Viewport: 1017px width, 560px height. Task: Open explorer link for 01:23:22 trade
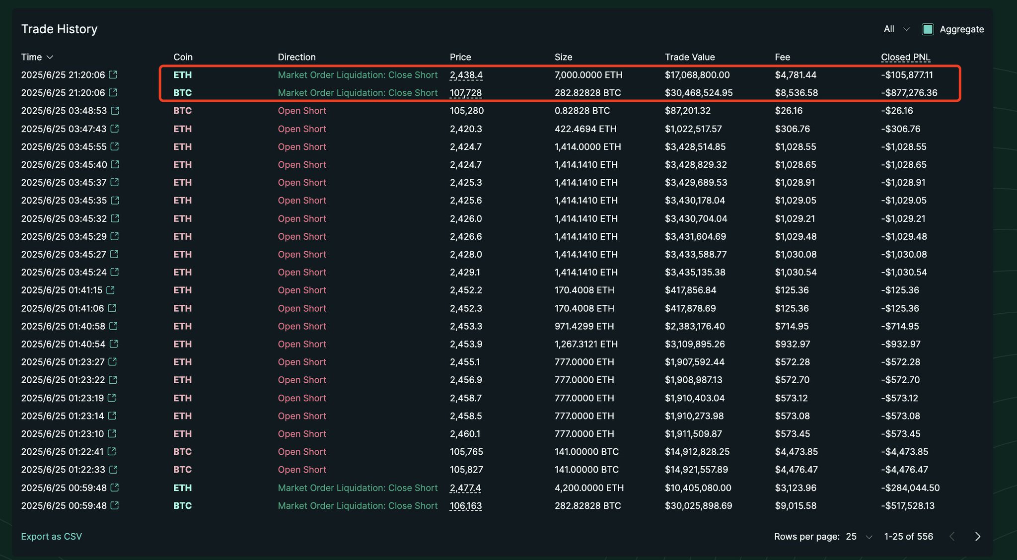click(x=113, y=380)
